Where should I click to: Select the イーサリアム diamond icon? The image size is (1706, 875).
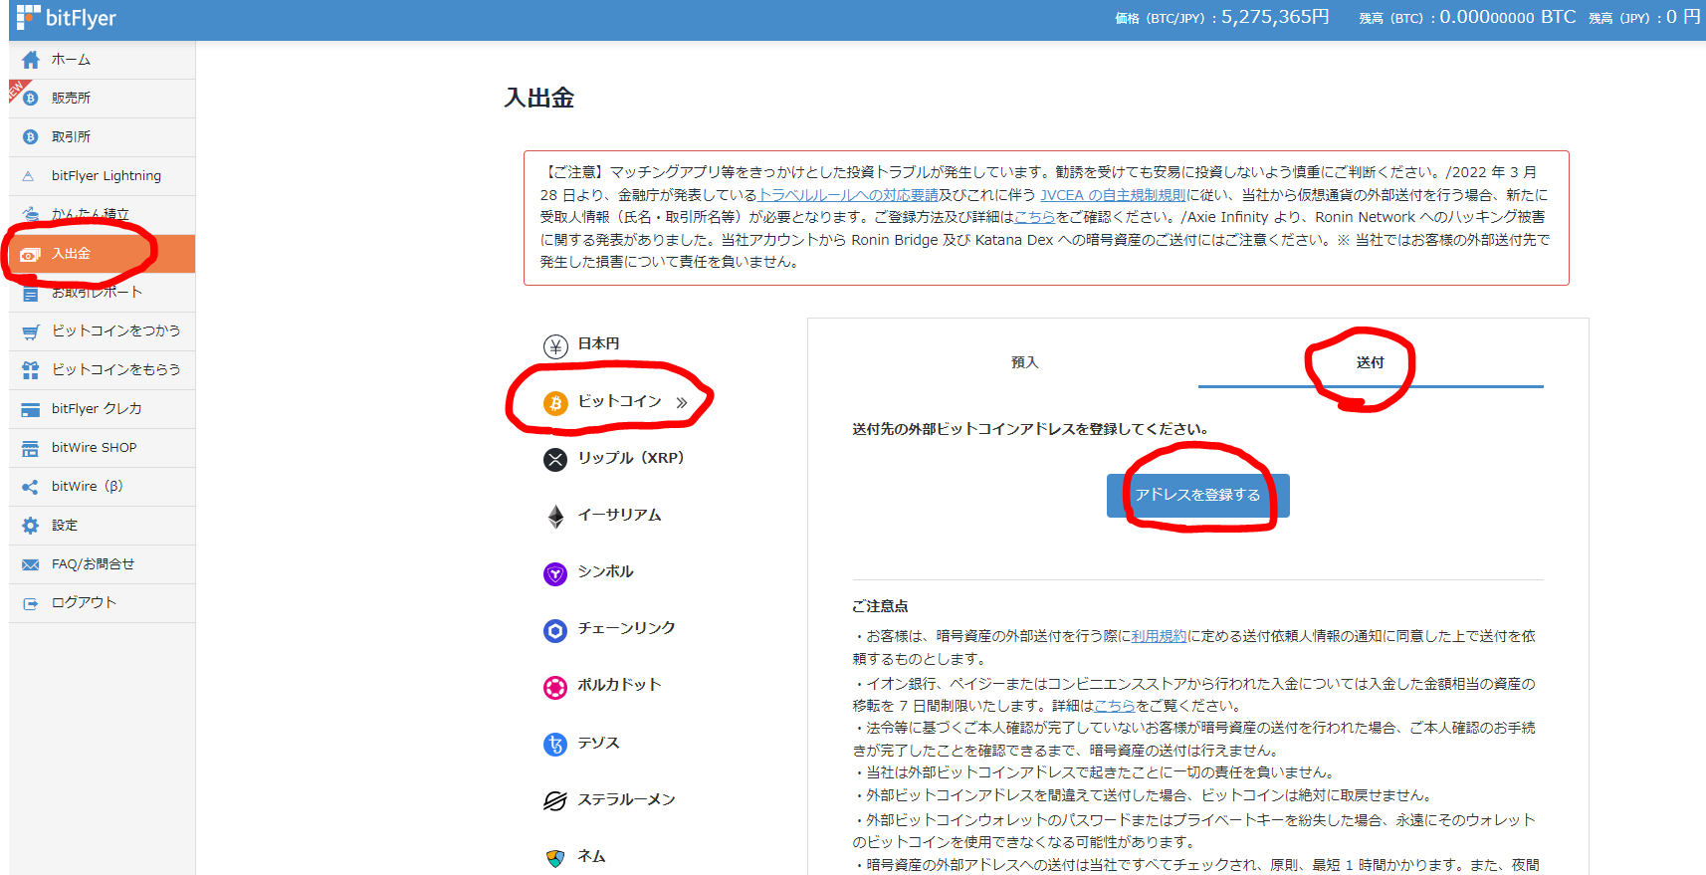tap(555, 517)
